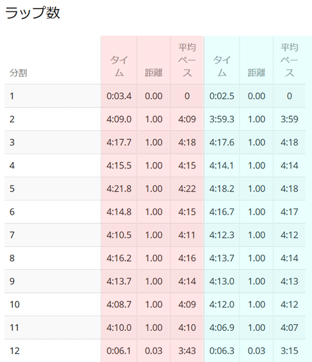Screen dimensions: 312x362
Task: Click the pink 距離 column header
Action: click(x=154, y=73)
